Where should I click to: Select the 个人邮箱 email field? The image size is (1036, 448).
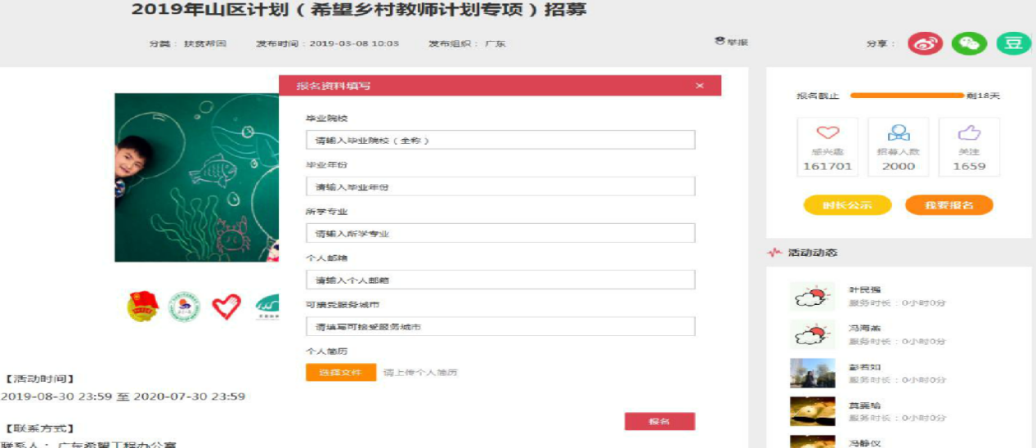coord(500,280)
